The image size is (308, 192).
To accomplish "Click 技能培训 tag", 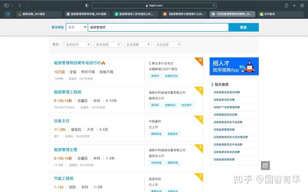I will [x=170, y=105].
